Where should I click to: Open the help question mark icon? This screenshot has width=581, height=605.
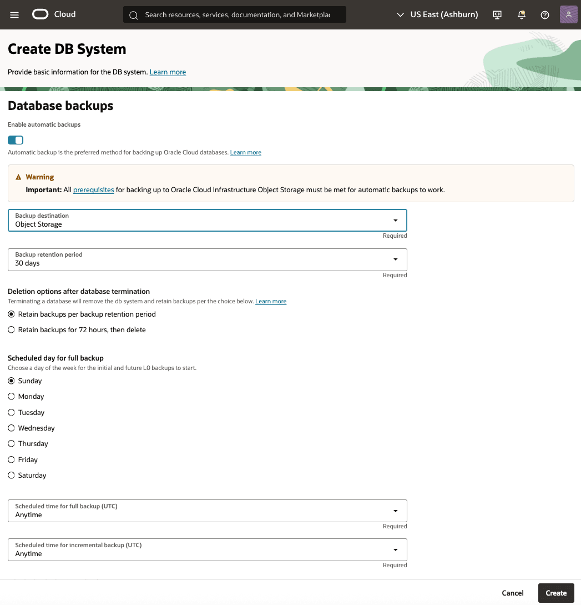point(544,14)
